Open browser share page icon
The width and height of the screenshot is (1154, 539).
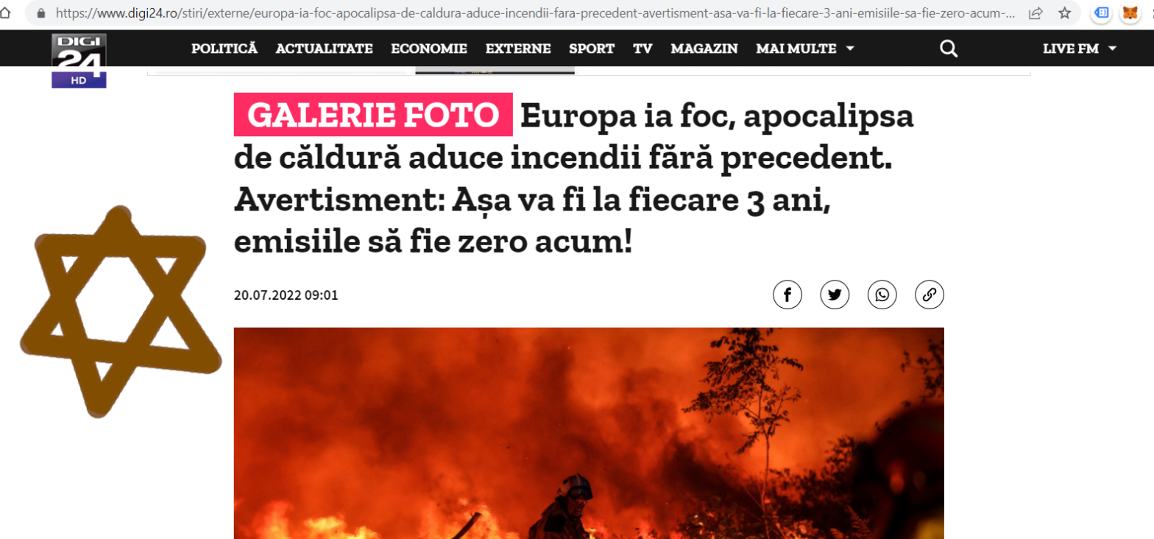tap(1036, 13)
